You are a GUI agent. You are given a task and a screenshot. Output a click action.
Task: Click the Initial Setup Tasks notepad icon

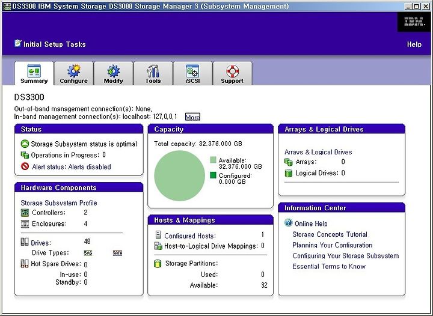point(18,43)
